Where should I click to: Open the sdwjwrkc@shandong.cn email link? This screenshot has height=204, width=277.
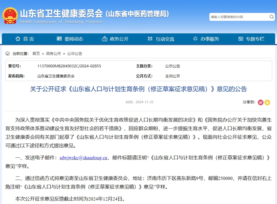83,158
